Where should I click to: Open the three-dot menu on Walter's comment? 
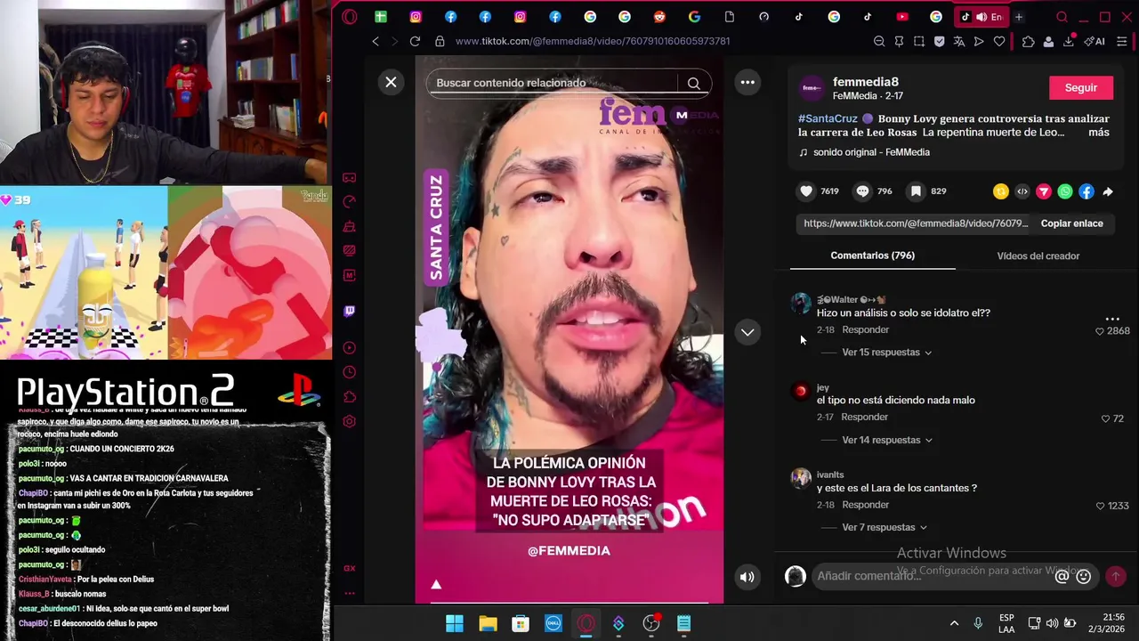click(1111, 318)
